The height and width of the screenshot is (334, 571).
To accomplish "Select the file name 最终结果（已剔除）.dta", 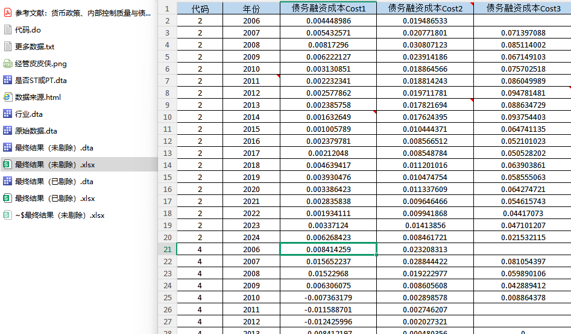I will pos(54,181).
